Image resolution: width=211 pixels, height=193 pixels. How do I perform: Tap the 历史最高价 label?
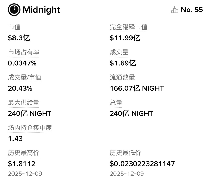(23, 153)
